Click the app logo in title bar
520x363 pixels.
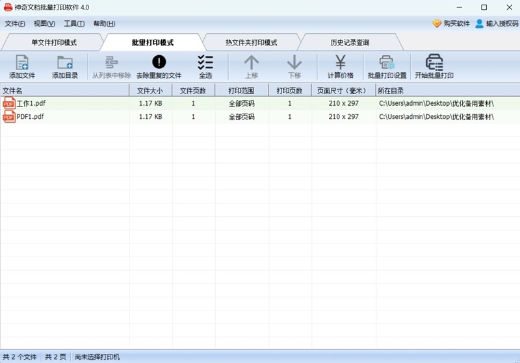tap(8, 7)
